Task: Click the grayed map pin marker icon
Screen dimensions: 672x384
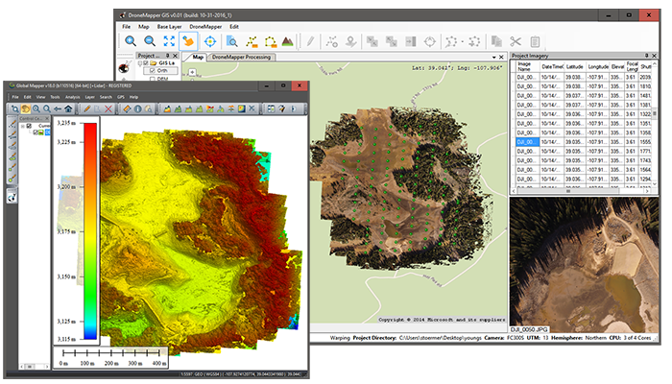Action: tap(351, 41)
